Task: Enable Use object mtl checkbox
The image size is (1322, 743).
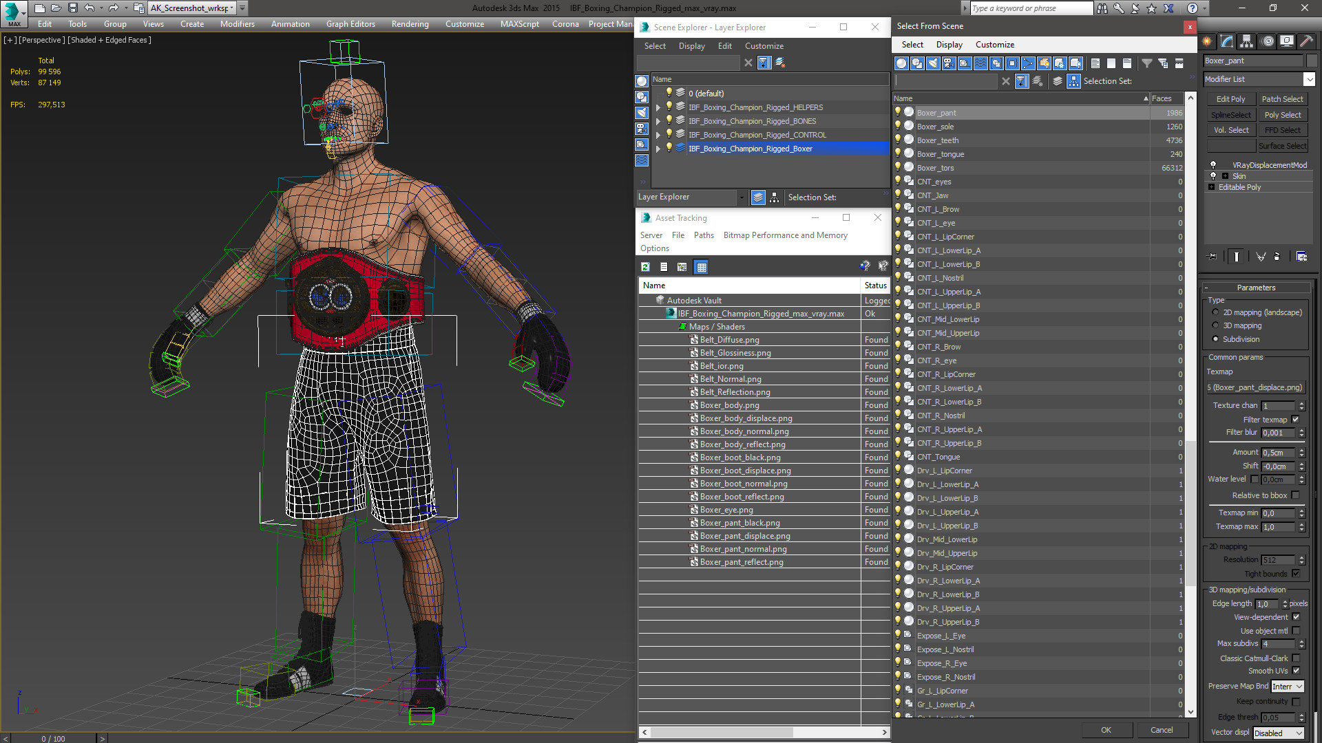Action: pos(1295,631)
